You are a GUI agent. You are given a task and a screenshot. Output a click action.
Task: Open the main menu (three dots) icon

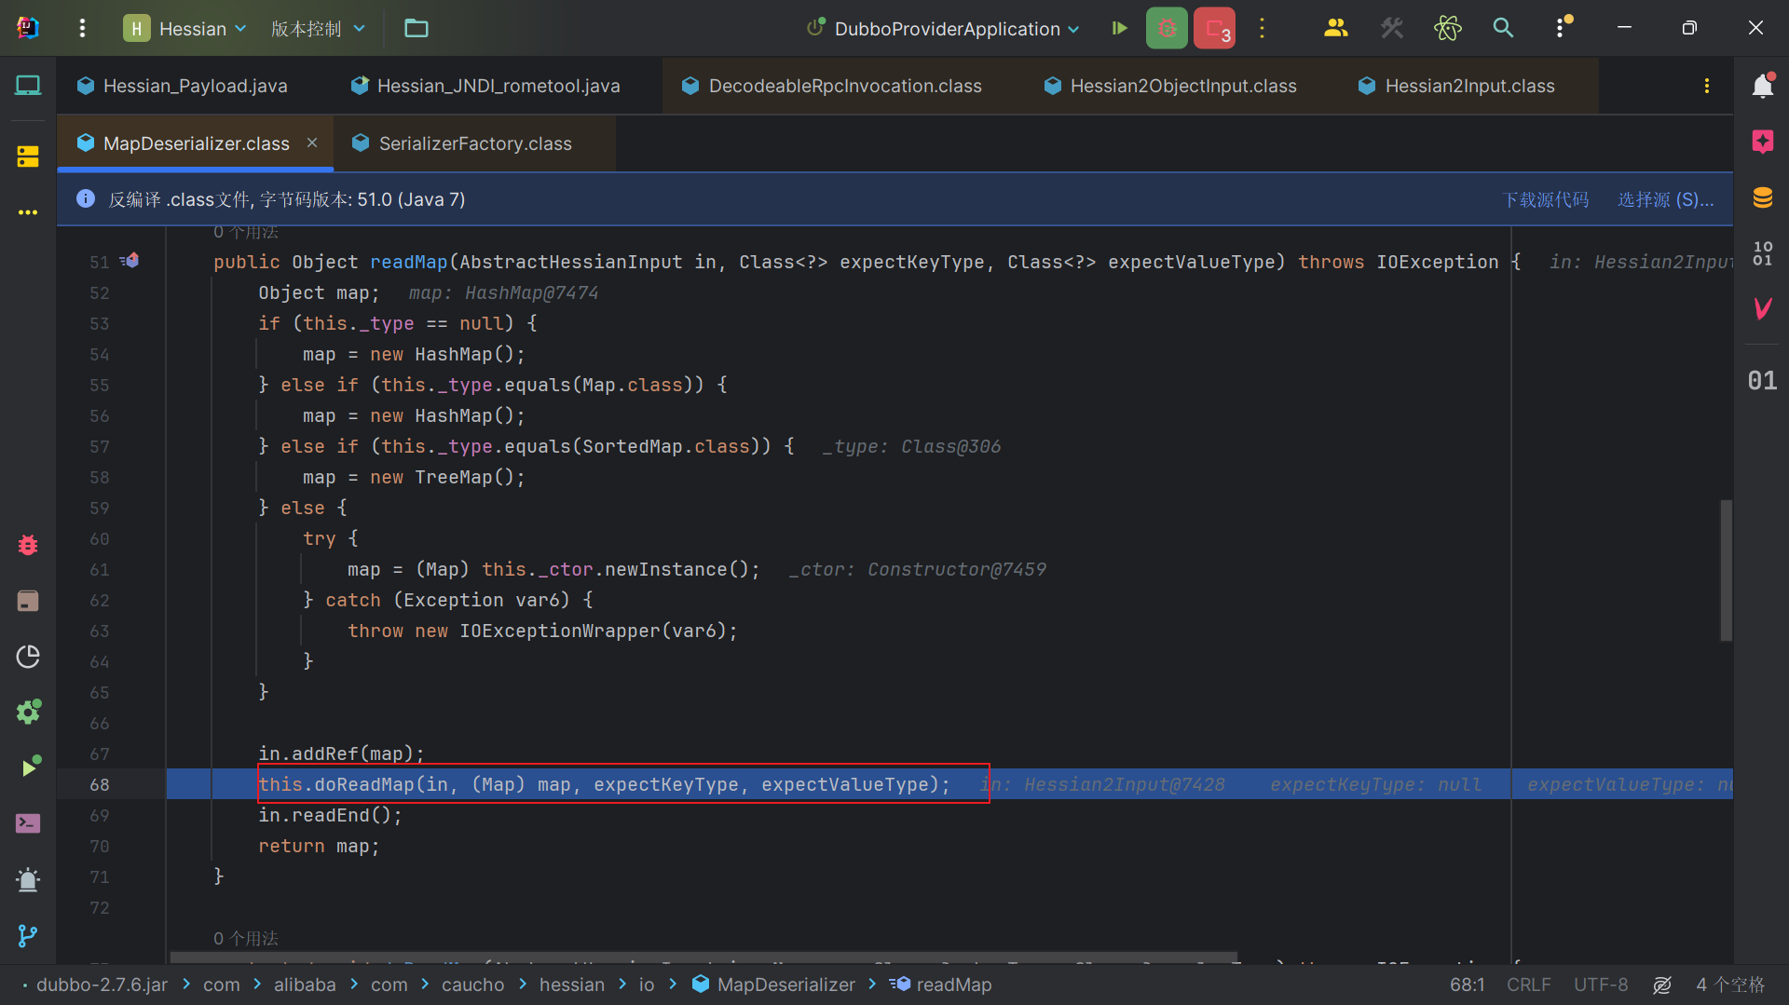[x=82, y=28]
